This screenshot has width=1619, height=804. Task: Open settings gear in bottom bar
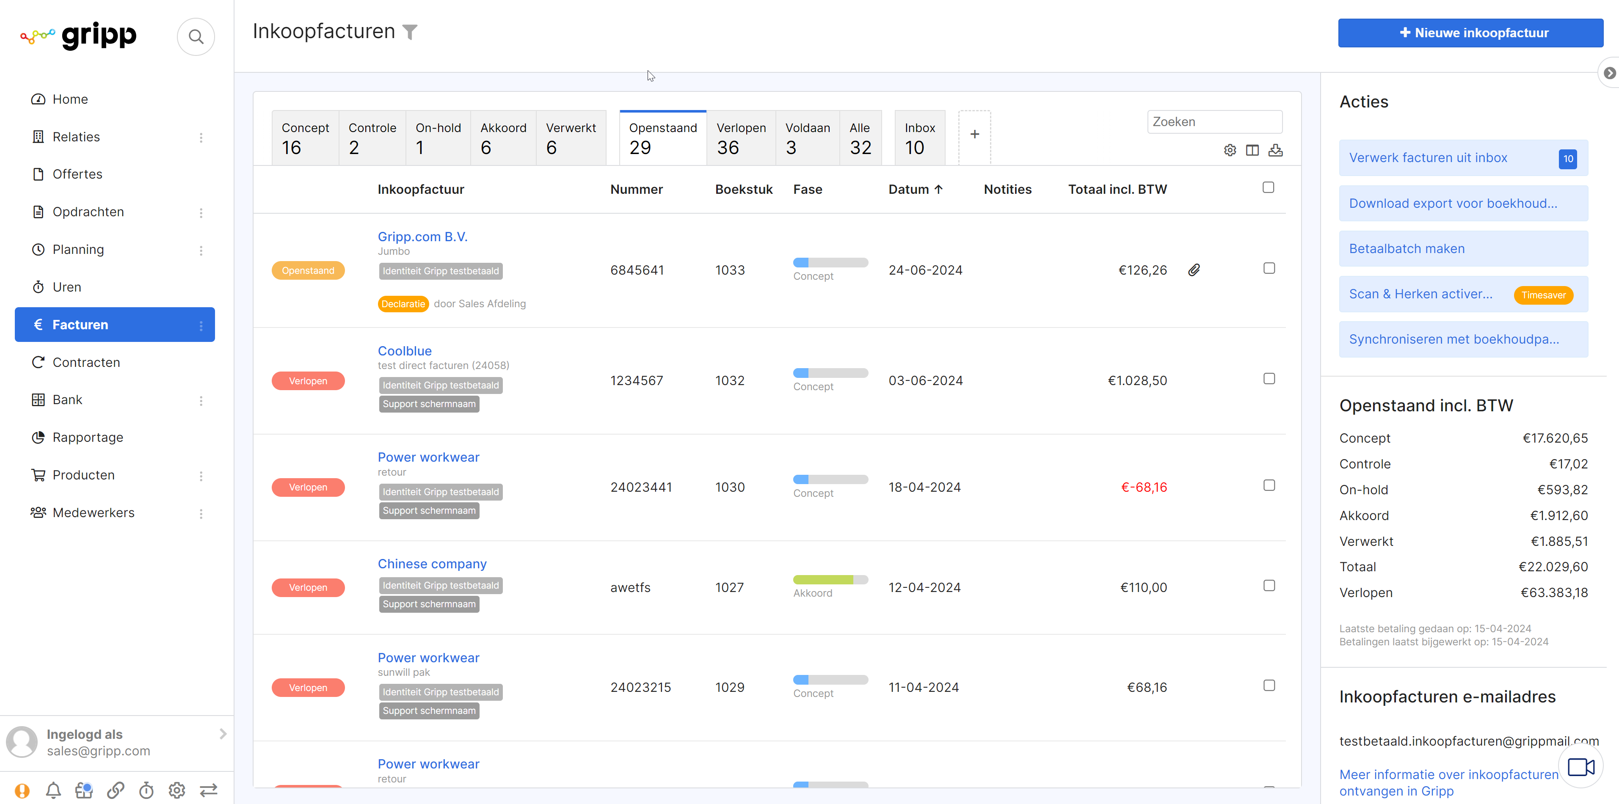177,790
